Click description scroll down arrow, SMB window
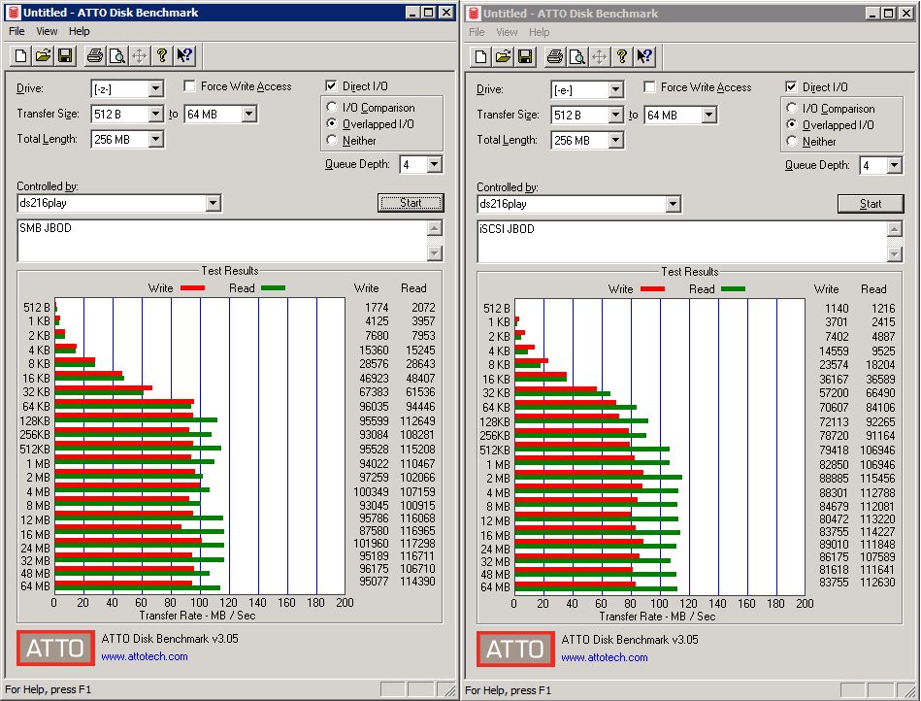The height and width of the screenshot is (701, 921). [435, 253]
